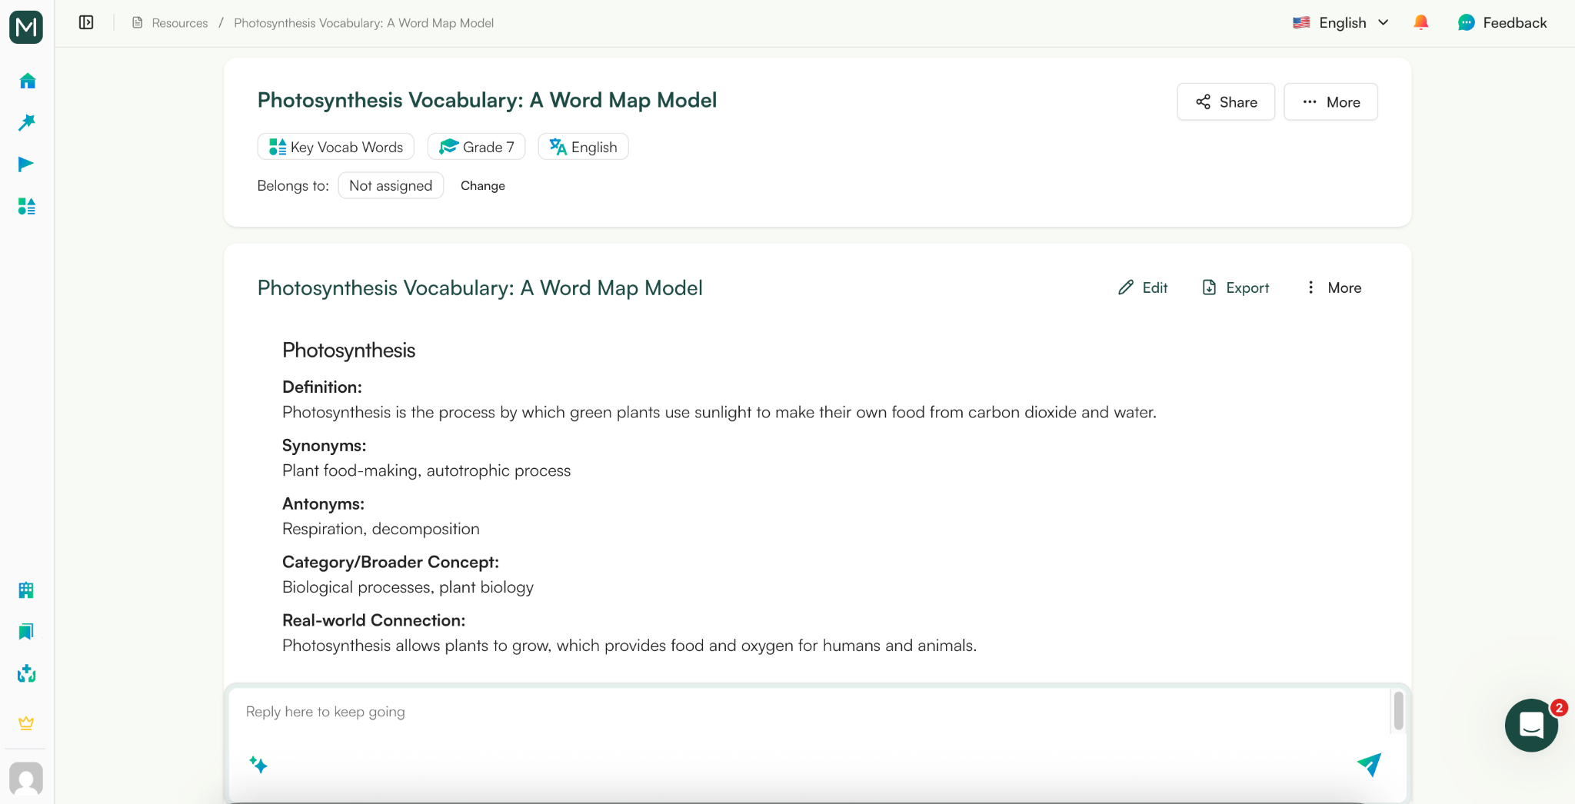This screenshot has width=1575, height=804.
Task: Click the Change link next to Not assigned
Action: [482, 185]
